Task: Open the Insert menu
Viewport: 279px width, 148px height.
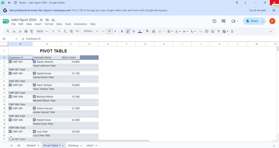Action: [x=38, y=24]
